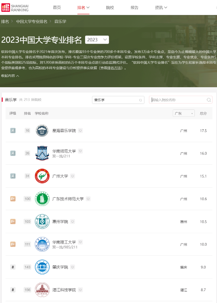Open the 星海音乐学院 school name link
217x303 pixels.
click(x=64, y=131)
